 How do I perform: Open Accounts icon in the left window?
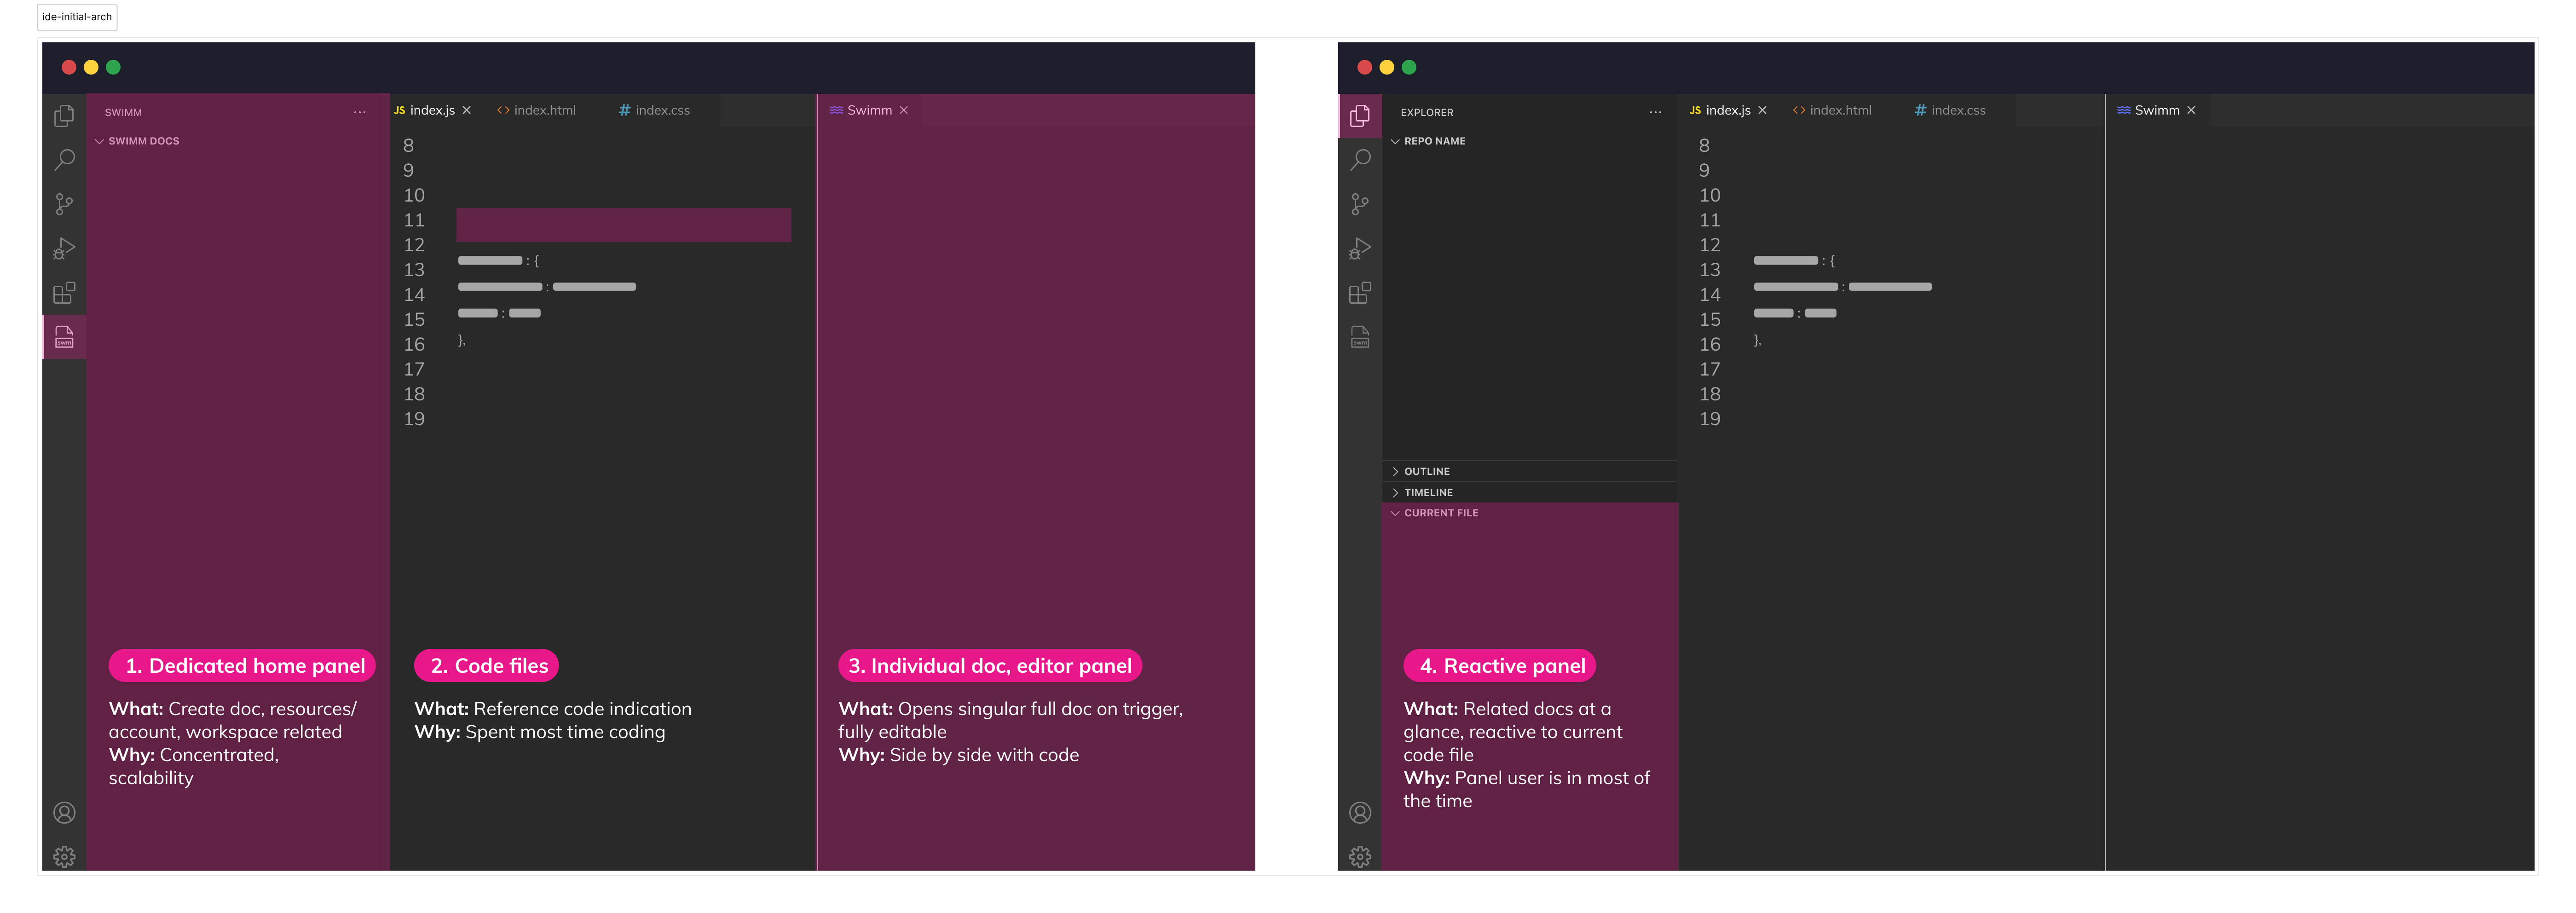[64, 813]
